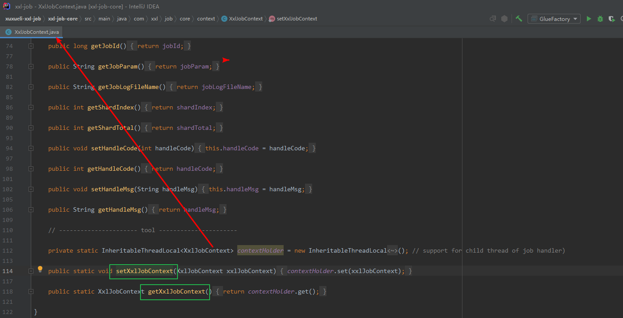Run GlueFactory with coverage shield icon
The width and height of the screenshot is (623, 318).
(612, 19)
